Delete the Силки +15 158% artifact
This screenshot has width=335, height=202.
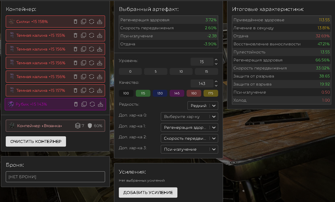(x=75, y=22)
